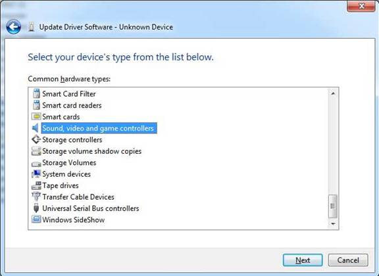Click the Cancel button

[x=348, y=260]
